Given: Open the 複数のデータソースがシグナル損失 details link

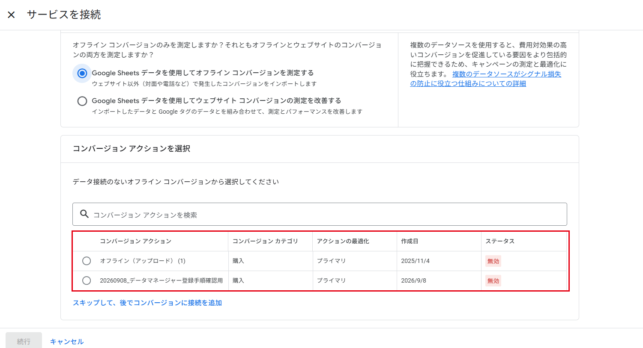Looking at the screenshot, I should [x=486, y=79].
